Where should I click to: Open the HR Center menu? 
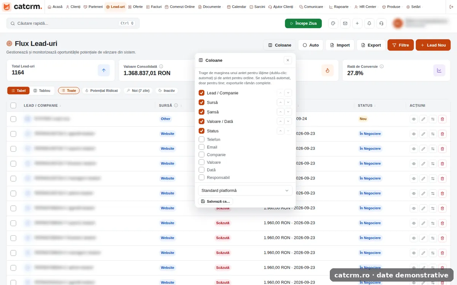click(x=366, y=7)
